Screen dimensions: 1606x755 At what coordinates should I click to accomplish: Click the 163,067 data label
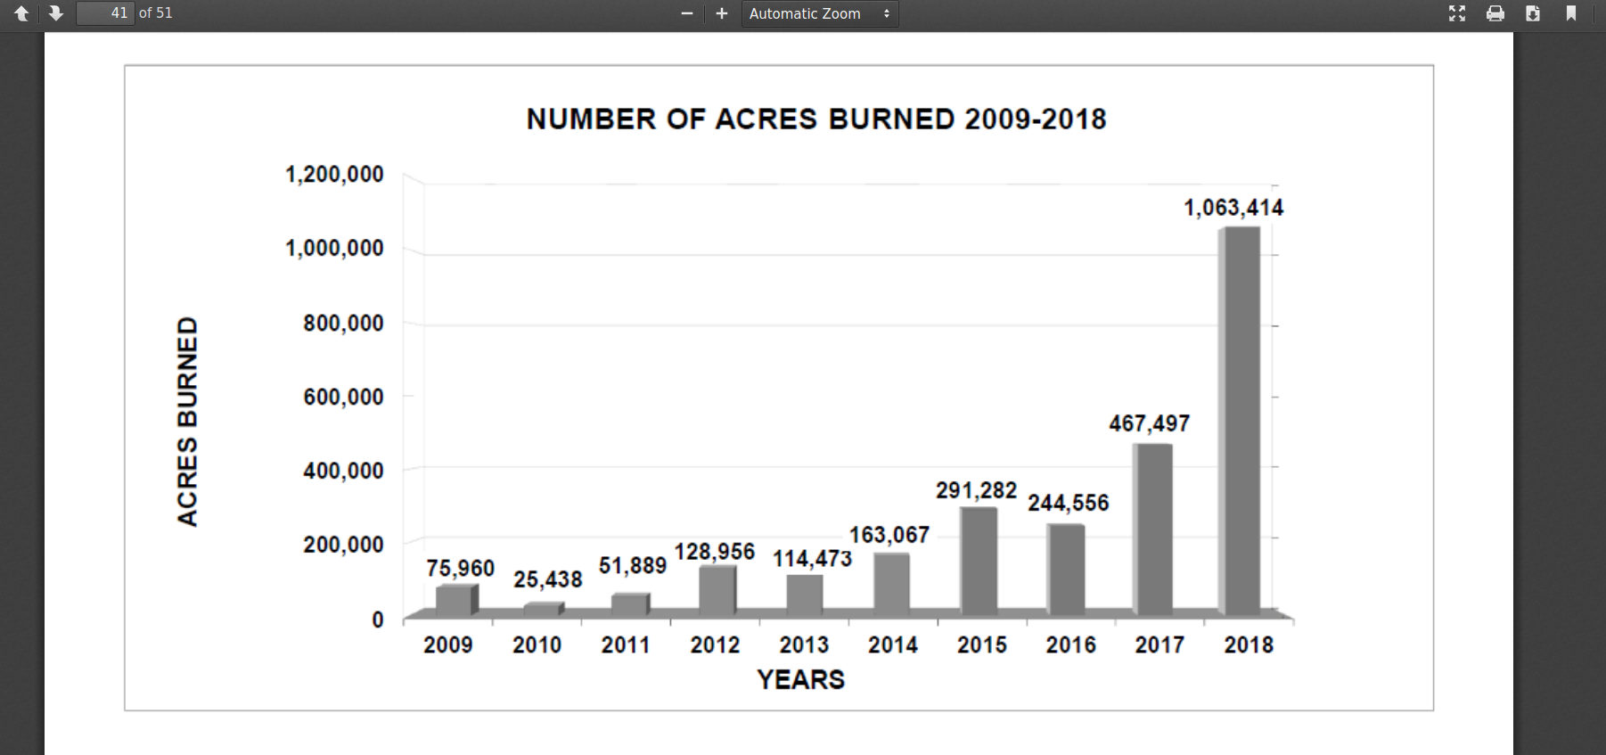(x=889, y=535)
